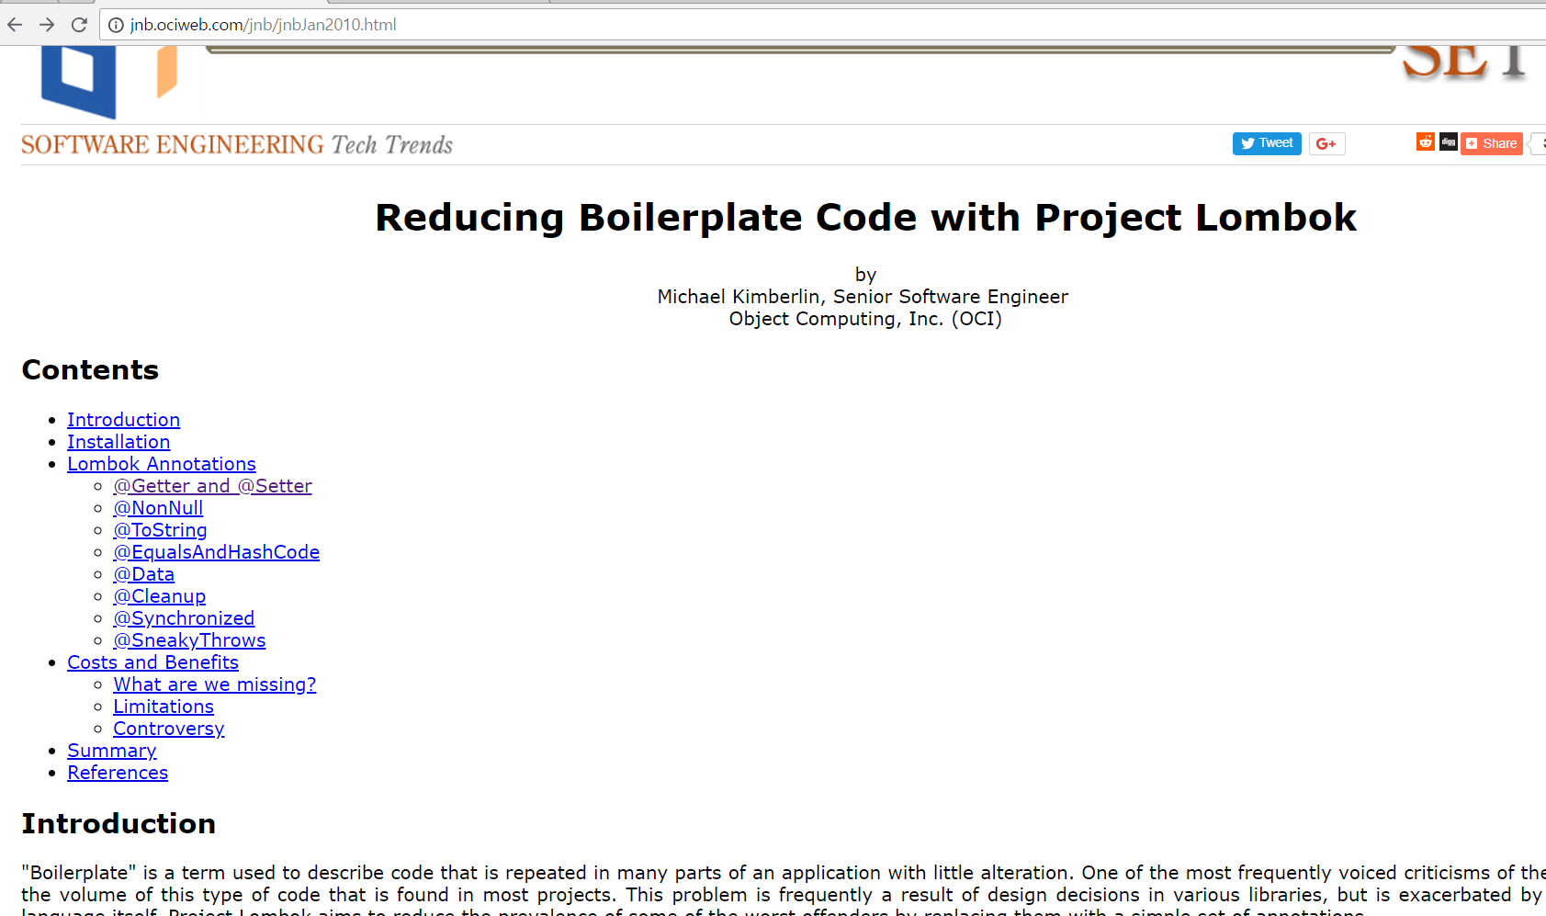The width and height of the screenshot is (1546, 916).
Task: Follow the @NonNull link
Action: [x=158, y=508]
